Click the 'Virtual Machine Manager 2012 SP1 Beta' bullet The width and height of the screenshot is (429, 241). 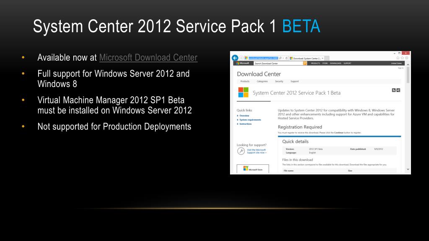pos(114,105)
